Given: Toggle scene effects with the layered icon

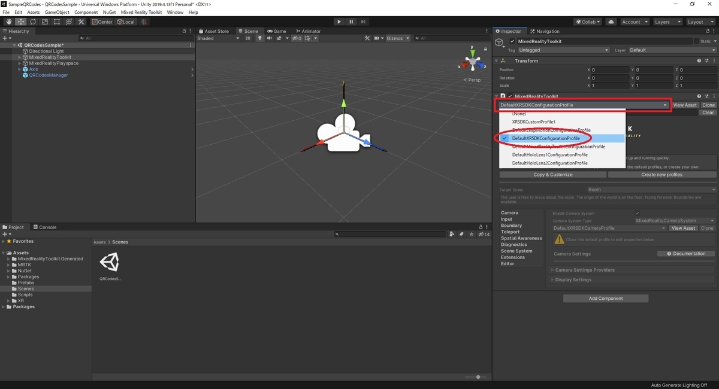Looking at the screenshot, I should coord(279,38).
